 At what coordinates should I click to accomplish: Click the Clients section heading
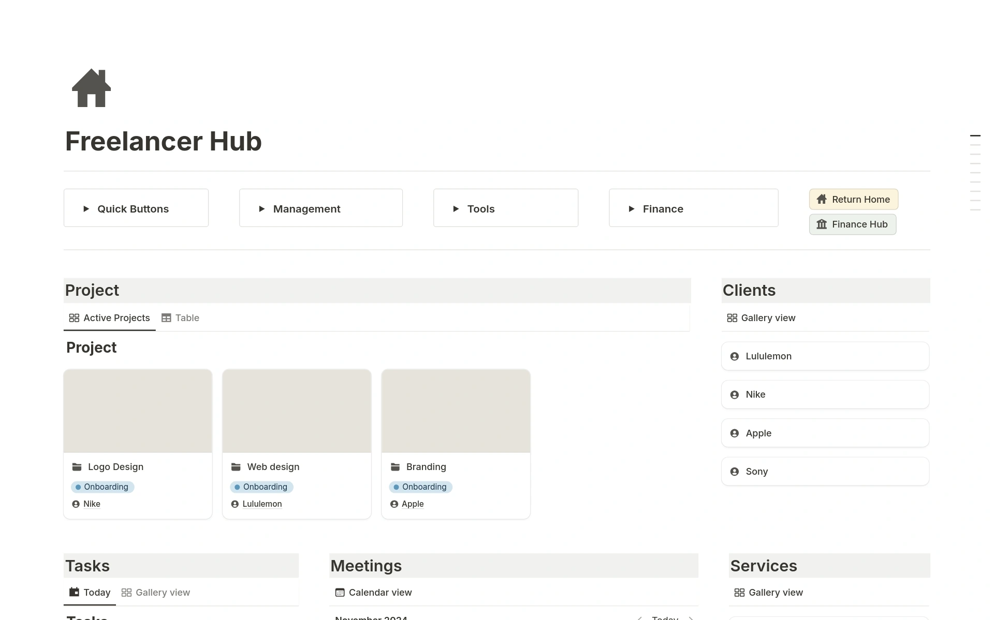(749, 290)
